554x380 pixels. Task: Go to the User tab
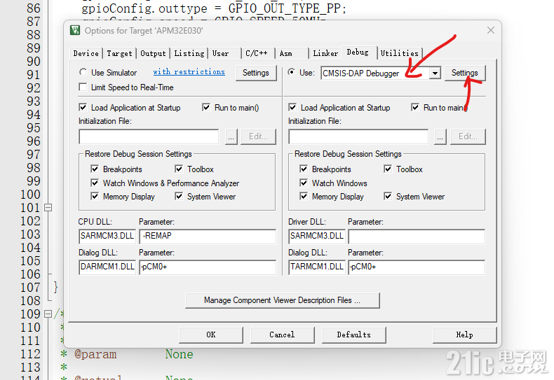tap(224, 53)
